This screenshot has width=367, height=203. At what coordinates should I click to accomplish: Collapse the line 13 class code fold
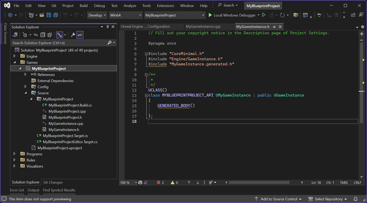(x=146, y=95)
